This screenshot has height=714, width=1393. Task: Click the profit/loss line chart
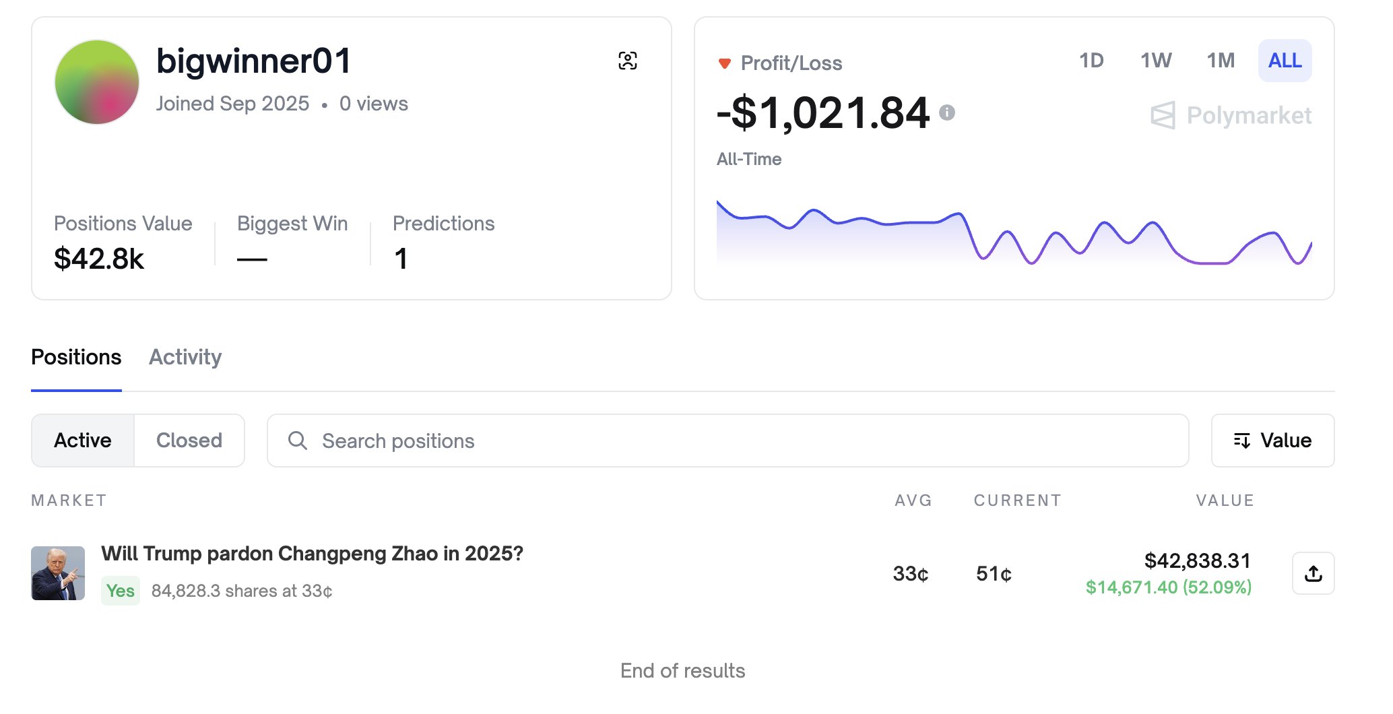pos(1014,232)
